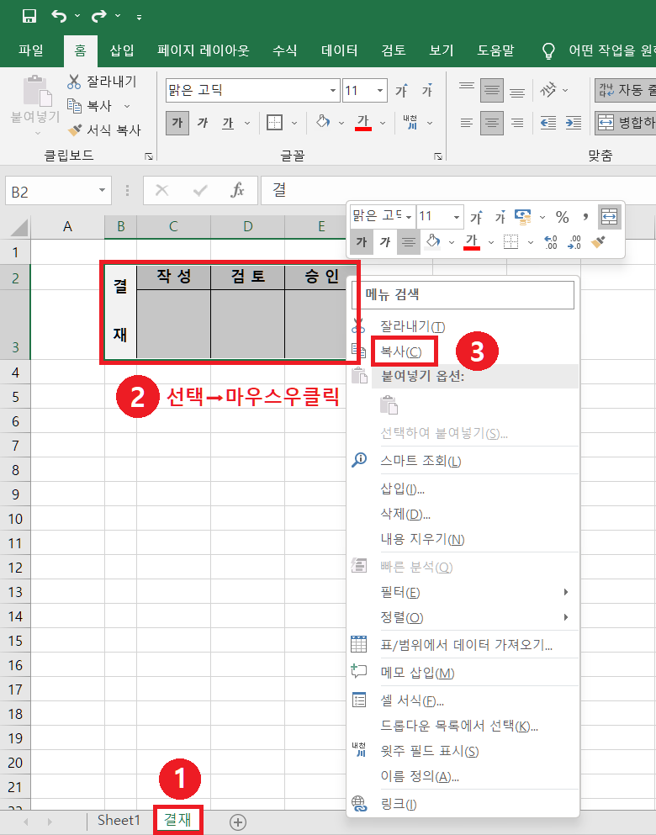Switch to the 삽입 ribbon tab
The image size is (656, 835).
[x=122, y=50]
